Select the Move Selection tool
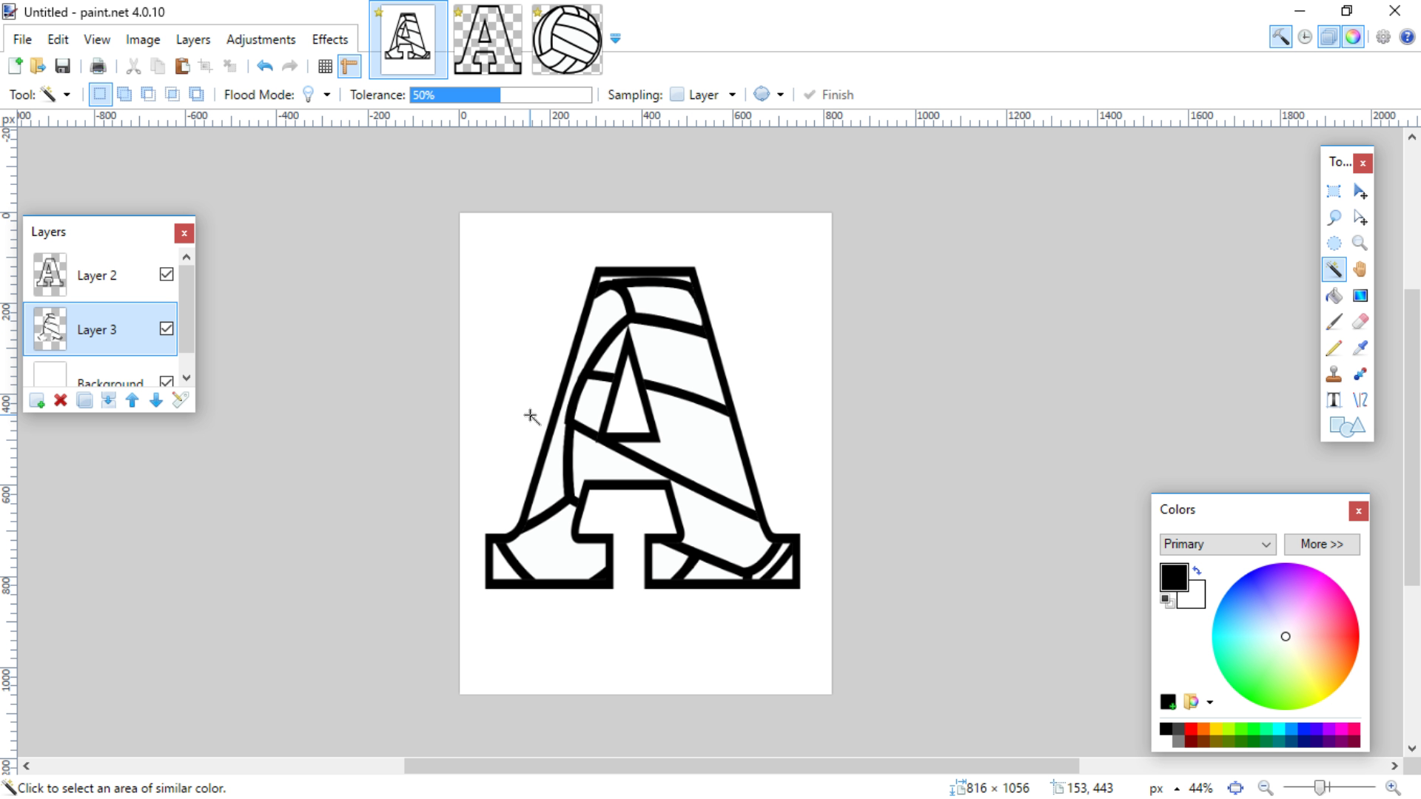 [1360, 218]
